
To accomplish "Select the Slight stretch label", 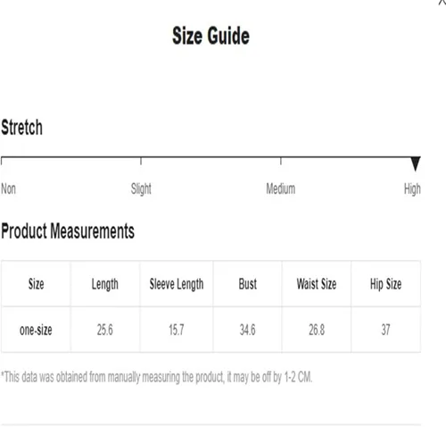I will [x=141, y=189].
